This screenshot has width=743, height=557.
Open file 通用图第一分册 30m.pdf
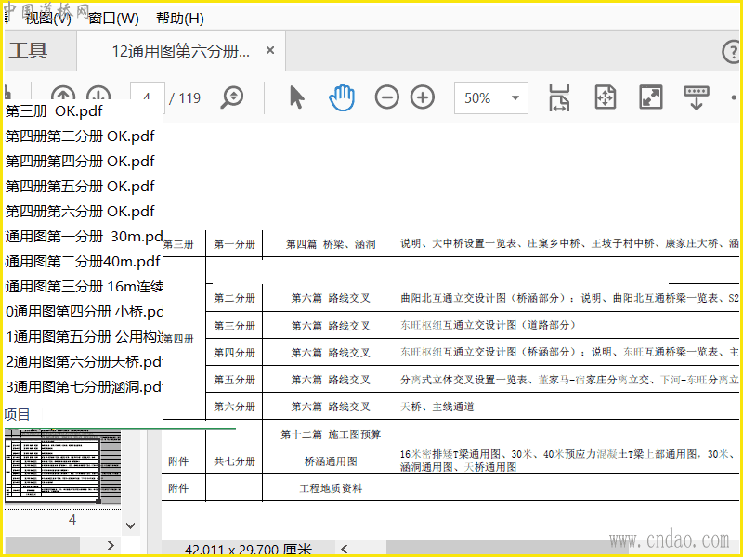84,237
